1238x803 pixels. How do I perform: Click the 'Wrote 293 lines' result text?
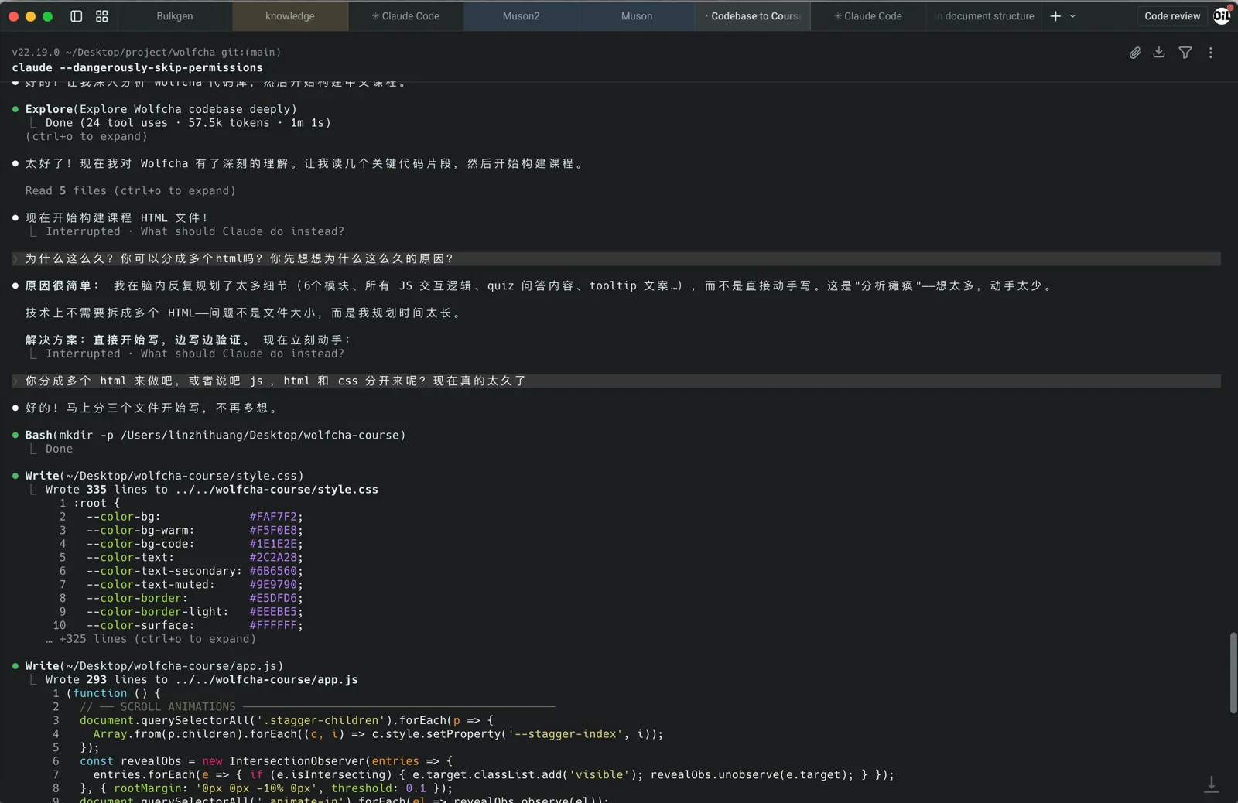click(x=202, y=680)
